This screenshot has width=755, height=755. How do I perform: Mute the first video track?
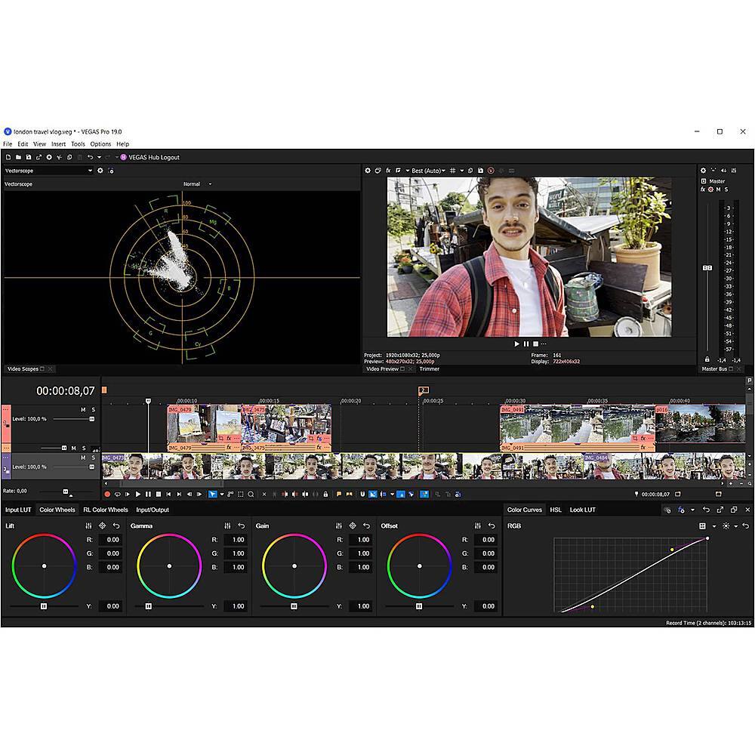(83, 410)
